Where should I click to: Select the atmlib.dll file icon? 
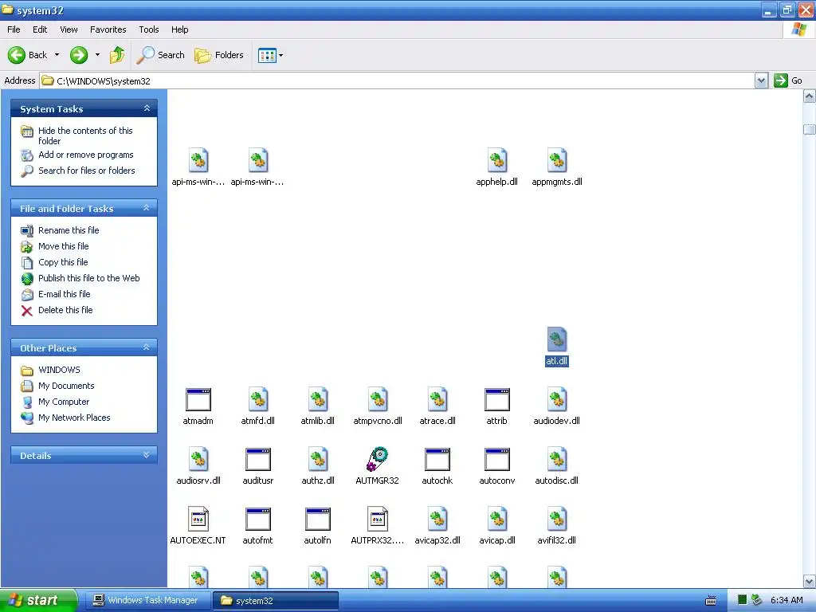(318, 399)
